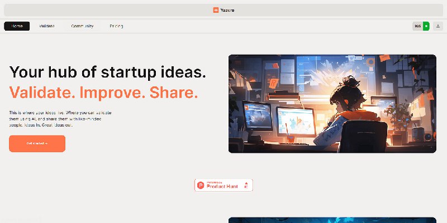Click the description paragraph under the headline
447x223 pixels.
(x=60, y=119)
